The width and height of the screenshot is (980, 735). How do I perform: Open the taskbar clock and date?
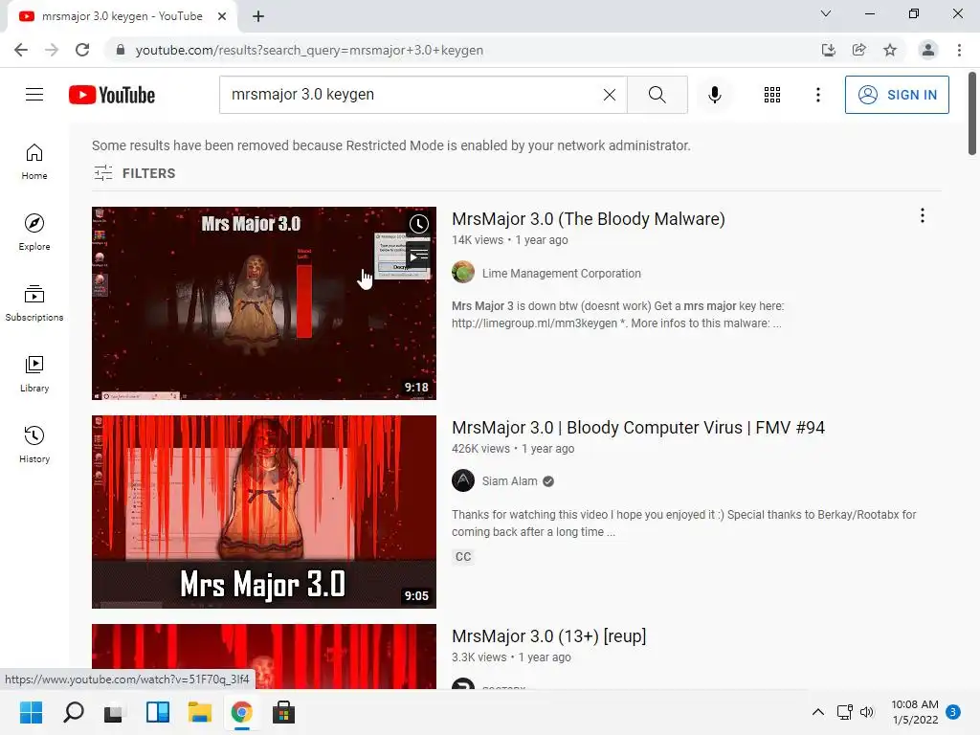(914, 712)
